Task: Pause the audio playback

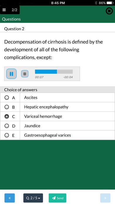Action: (x=11, y=74)
